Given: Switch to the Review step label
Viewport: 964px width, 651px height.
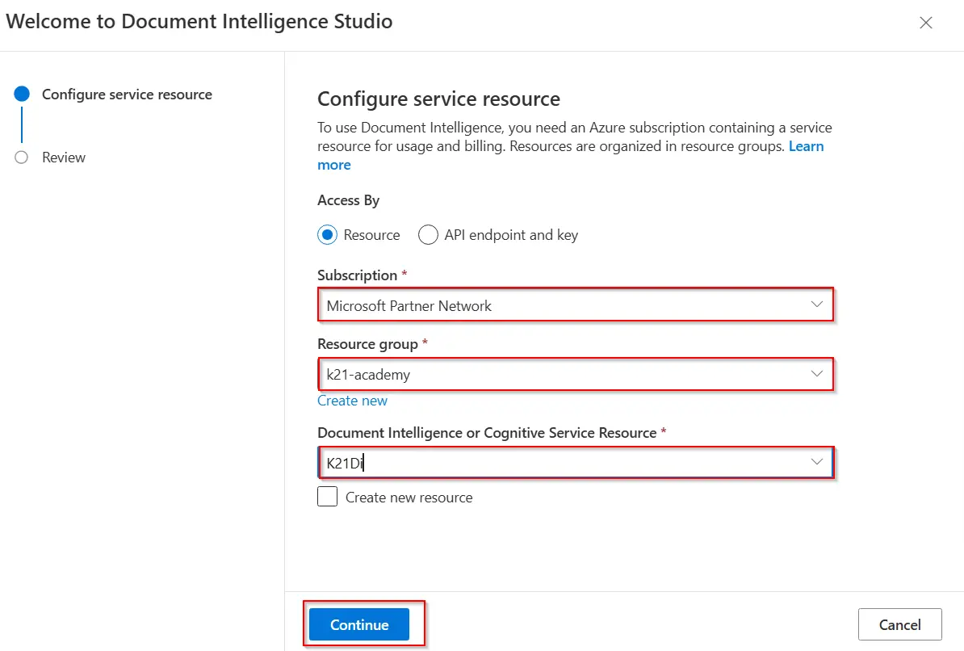Looking at the screenshot, I should (x=64, y=157).
